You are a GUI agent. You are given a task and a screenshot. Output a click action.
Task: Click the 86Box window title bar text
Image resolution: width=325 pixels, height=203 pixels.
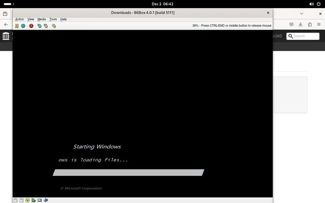click(x=143, y=13)
